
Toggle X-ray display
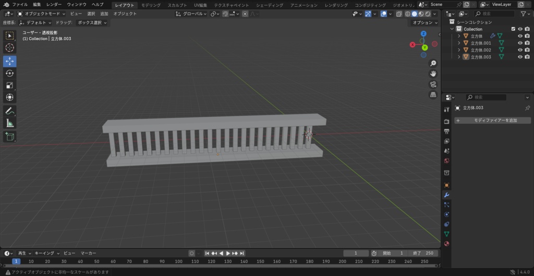pos(399,14)
